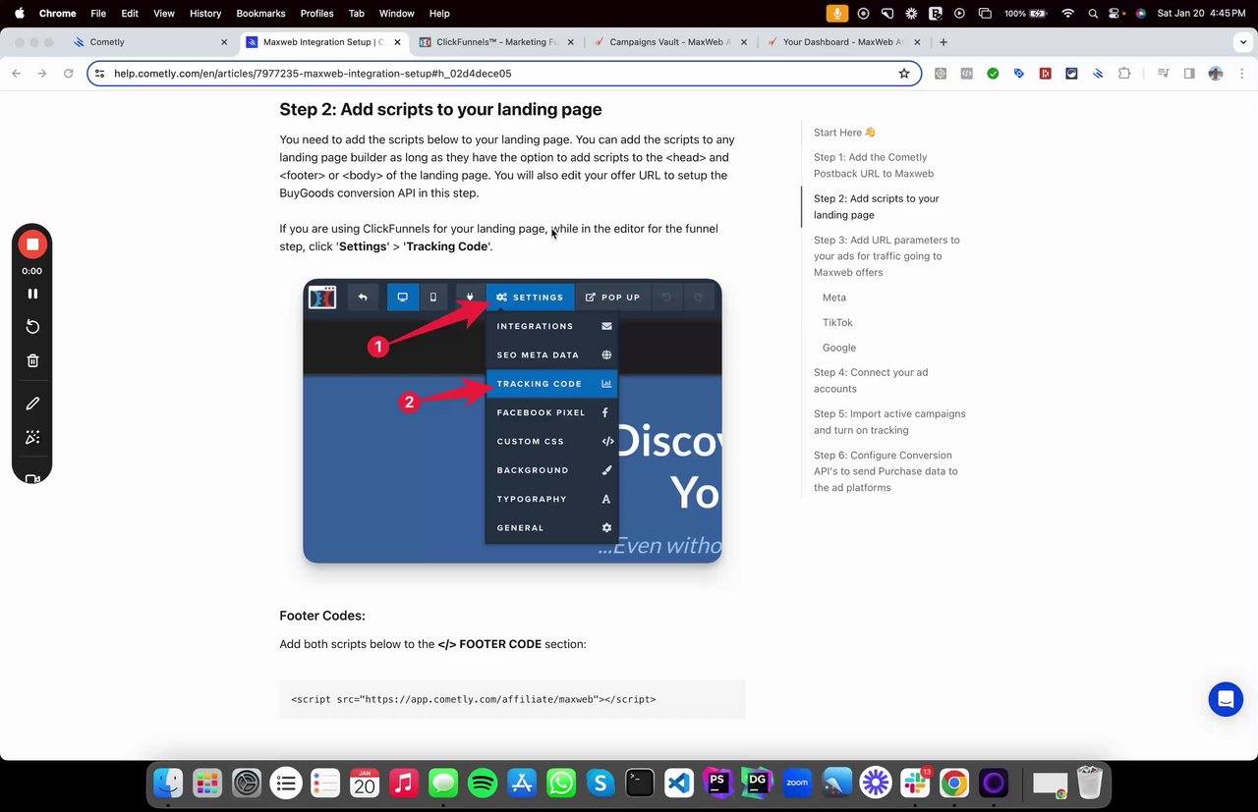
Task: Open Chrome media controls icon
Action: coord(1163,74)
